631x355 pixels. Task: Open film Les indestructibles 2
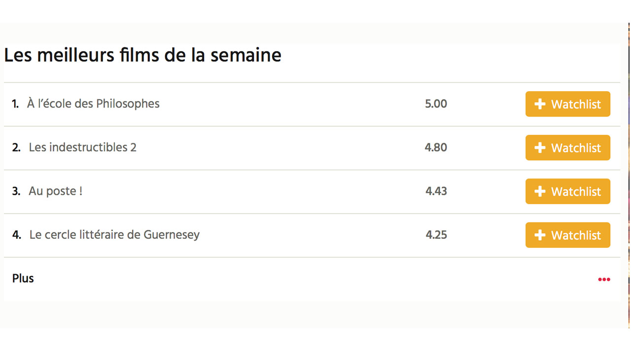(82, 147)
